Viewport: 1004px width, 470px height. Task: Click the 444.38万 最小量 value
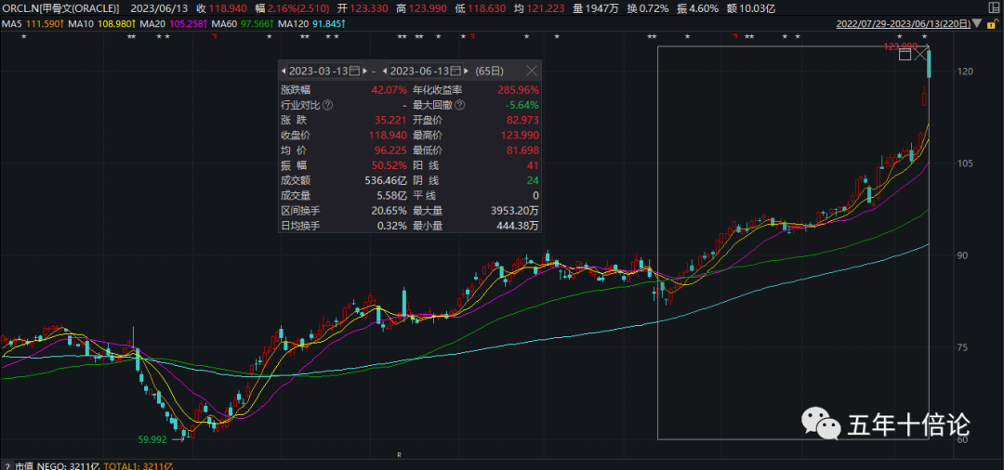[518, 226]
